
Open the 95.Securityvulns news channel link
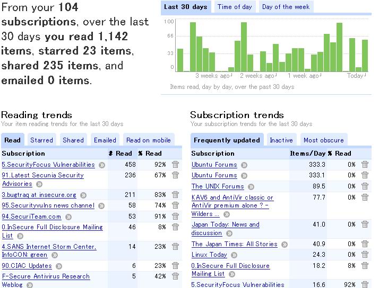[48, 205]
